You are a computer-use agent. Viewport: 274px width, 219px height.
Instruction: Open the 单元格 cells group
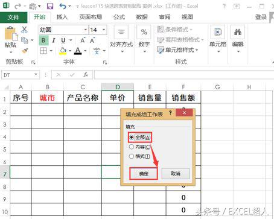click(x=218, y=39)
